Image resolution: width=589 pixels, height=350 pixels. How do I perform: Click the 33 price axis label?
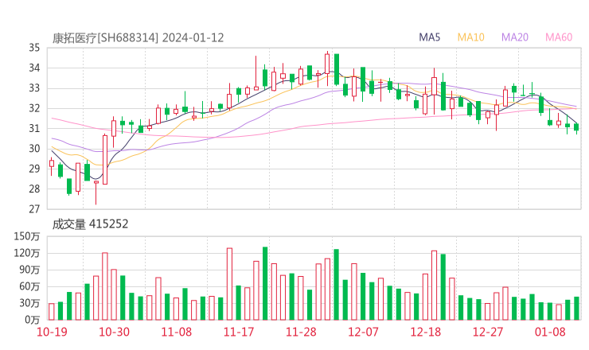(34, 88)
